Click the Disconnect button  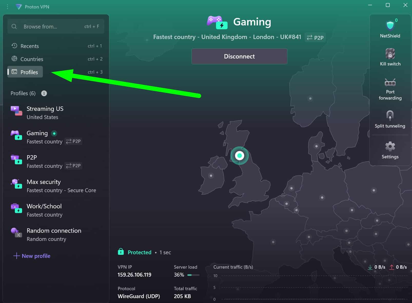click(x=239, y=56)
